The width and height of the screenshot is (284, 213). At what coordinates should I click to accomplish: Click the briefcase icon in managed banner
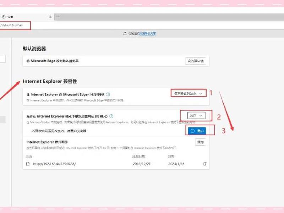tap(125, 33)
